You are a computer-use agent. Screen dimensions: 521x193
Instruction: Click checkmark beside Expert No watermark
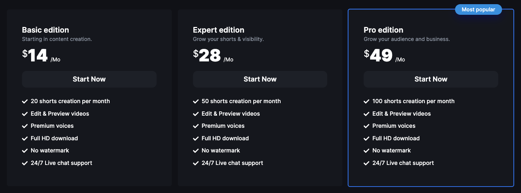point(196,151)
